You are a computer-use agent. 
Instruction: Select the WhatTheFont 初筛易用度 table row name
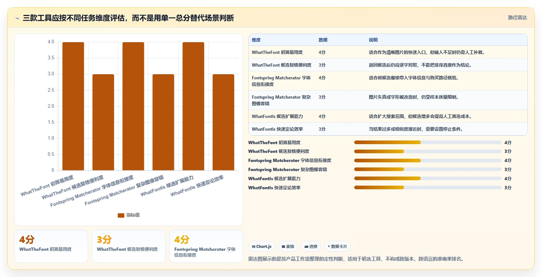point(277,52)
